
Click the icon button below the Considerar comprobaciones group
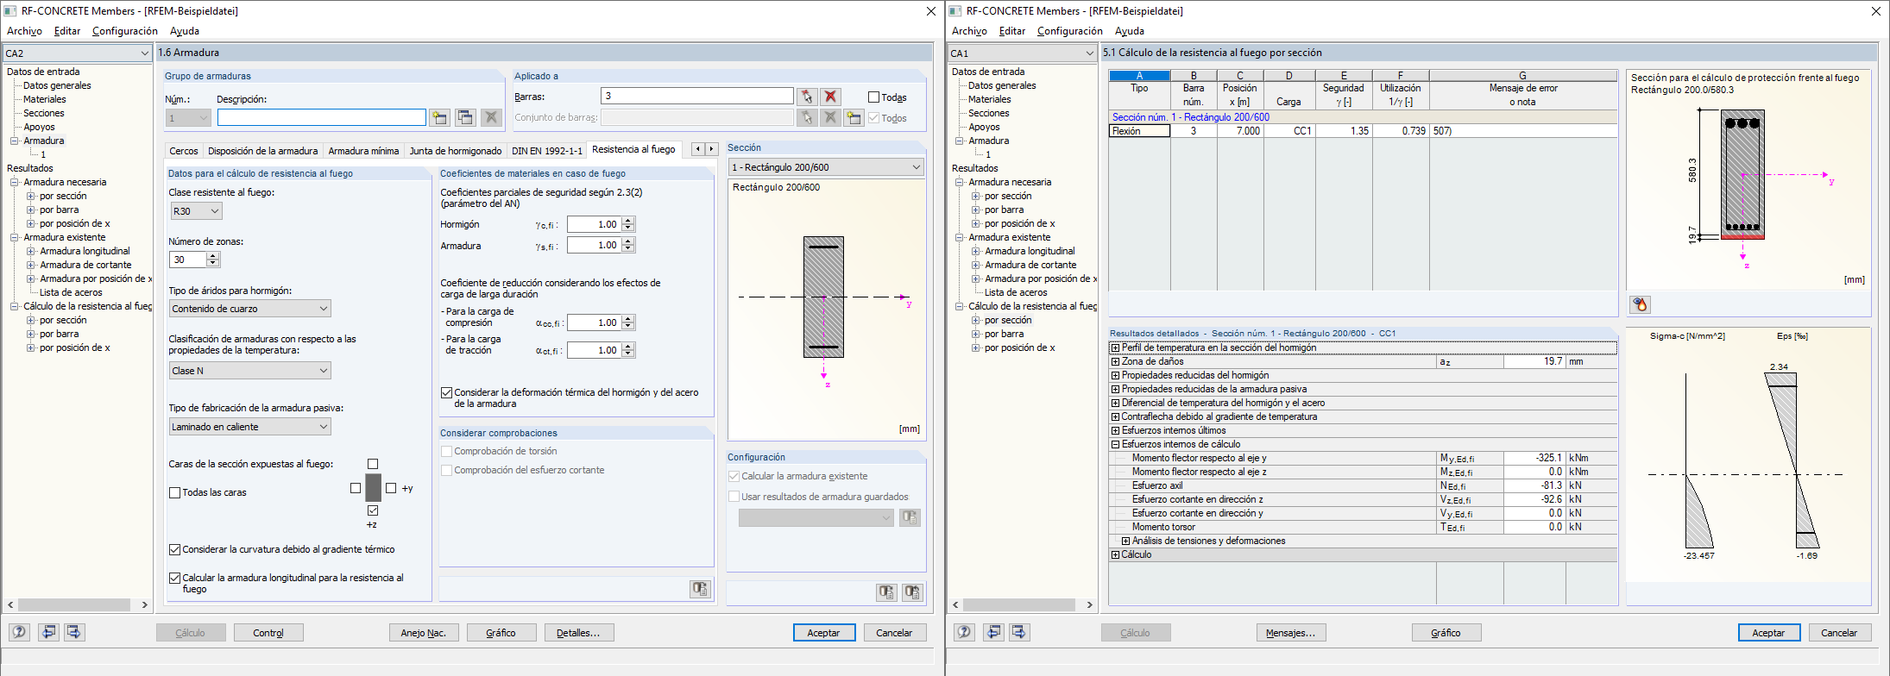(700, 589)
